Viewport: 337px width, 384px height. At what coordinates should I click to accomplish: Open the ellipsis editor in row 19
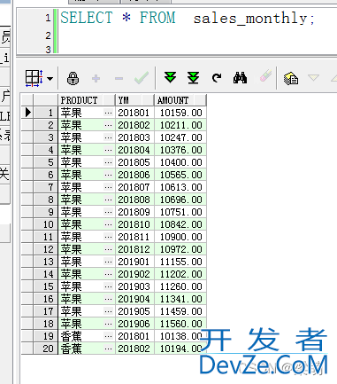pos(108,336)
